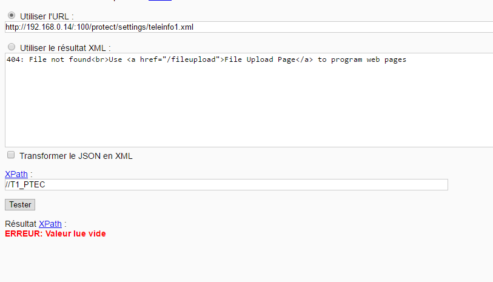Image resolution: width=493 pixels, height=282 pixels.
Task: Click "to program web pages" text in result box
Action: (362, 59)
